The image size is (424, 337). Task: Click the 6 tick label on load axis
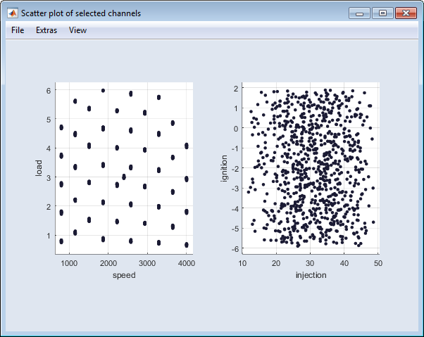point(49,90)
